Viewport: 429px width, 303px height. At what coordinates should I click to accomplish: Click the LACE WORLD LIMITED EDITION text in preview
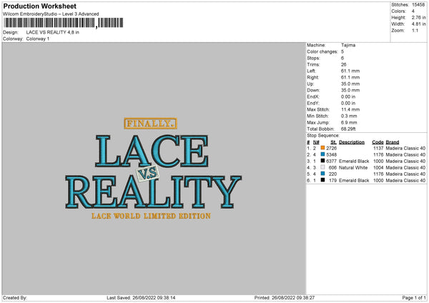pos(151,216)
